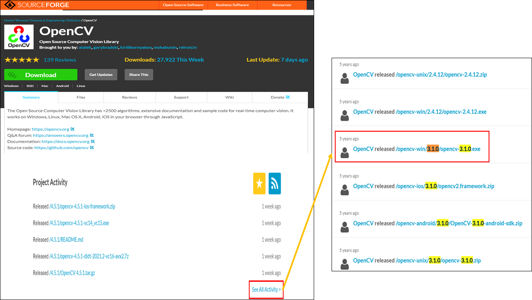Click avatar icon for opencv-3.1.0.zip release
This screenshot has width=532, height=300.
(x=344, y=264)
